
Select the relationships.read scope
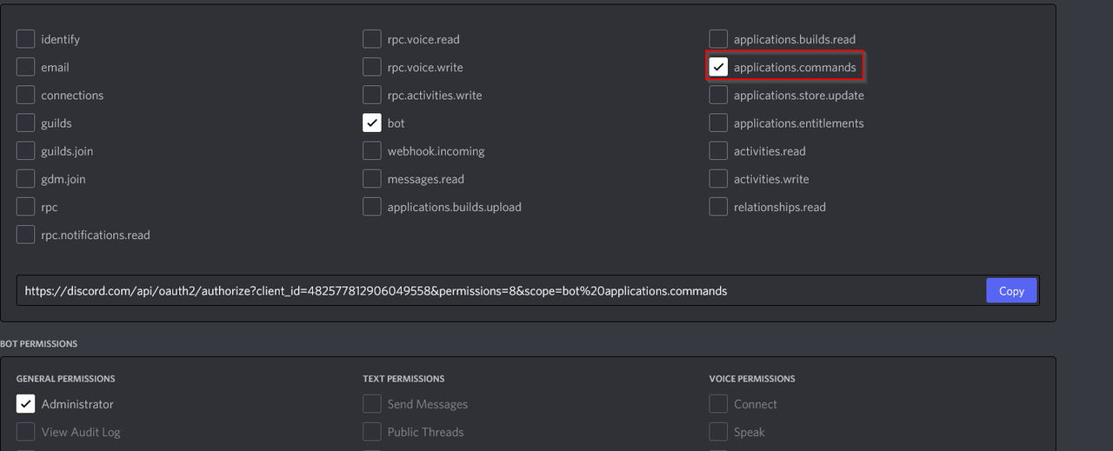718,207
